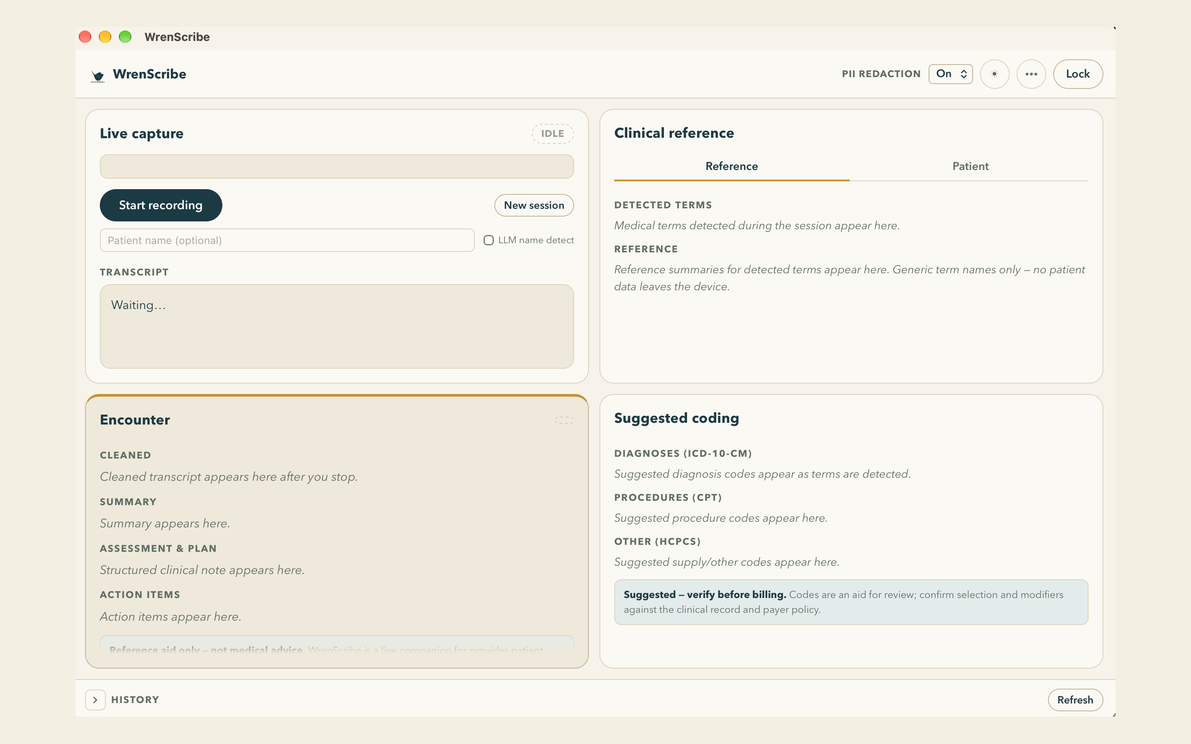Expand the History chevron arrow
Image resolution: width=1191 pixels, height=744 pixels.
coord(95,700)
